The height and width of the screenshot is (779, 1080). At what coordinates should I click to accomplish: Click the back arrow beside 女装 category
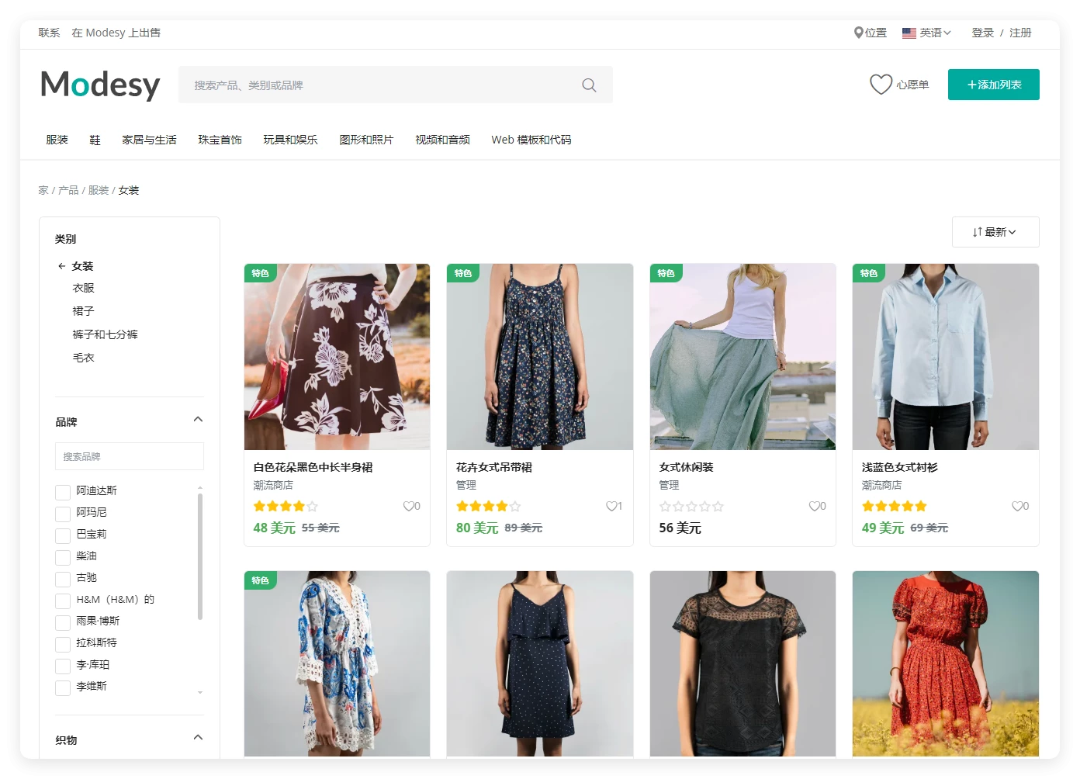pos(61,266)
